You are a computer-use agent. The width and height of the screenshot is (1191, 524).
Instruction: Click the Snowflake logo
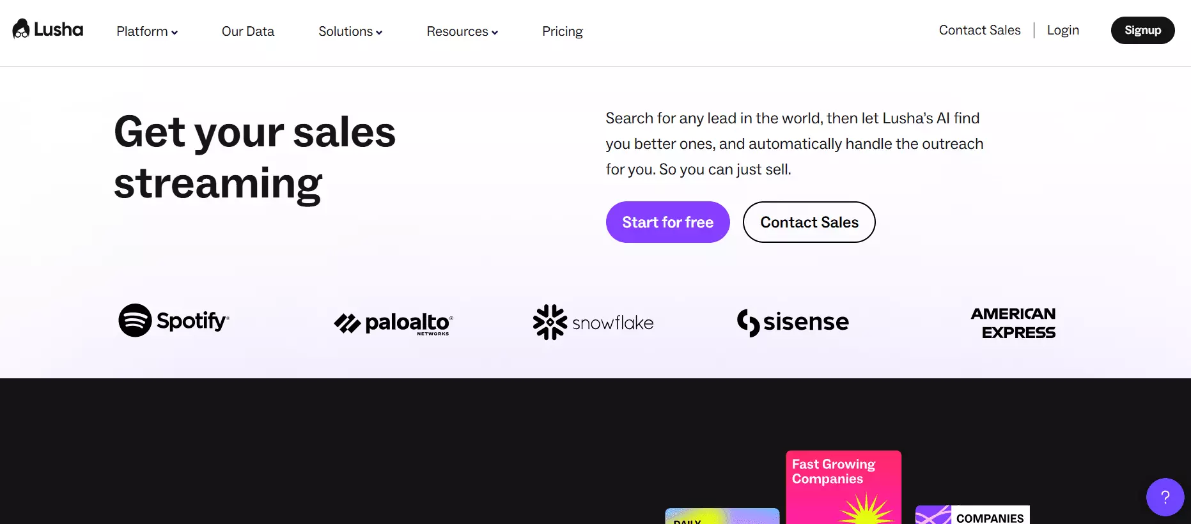[x=593, y=322]
